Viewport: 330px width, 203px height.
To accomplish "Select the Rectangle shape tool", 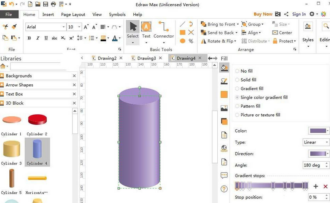I will [x=182, y=32].
